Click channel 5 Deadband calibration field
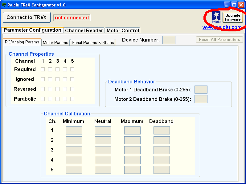 coord(162,170)
